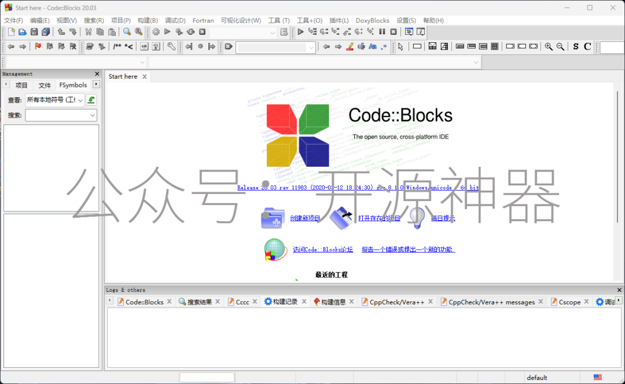This screenshot has width=625, height=384.
Task: Toggle regular expression search with the .* icon
Action: point(384,47)
